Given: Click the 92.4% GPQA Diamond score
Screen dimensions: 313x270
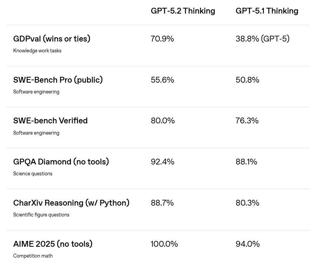Looking at the screenshot, I should coord(162,162).
